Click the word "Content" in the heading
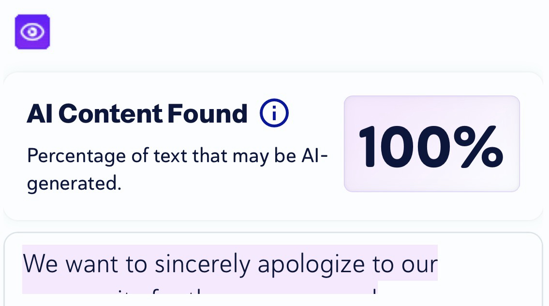Image resolution: width=549 pixels, height=306 pixels. point(110,114)
